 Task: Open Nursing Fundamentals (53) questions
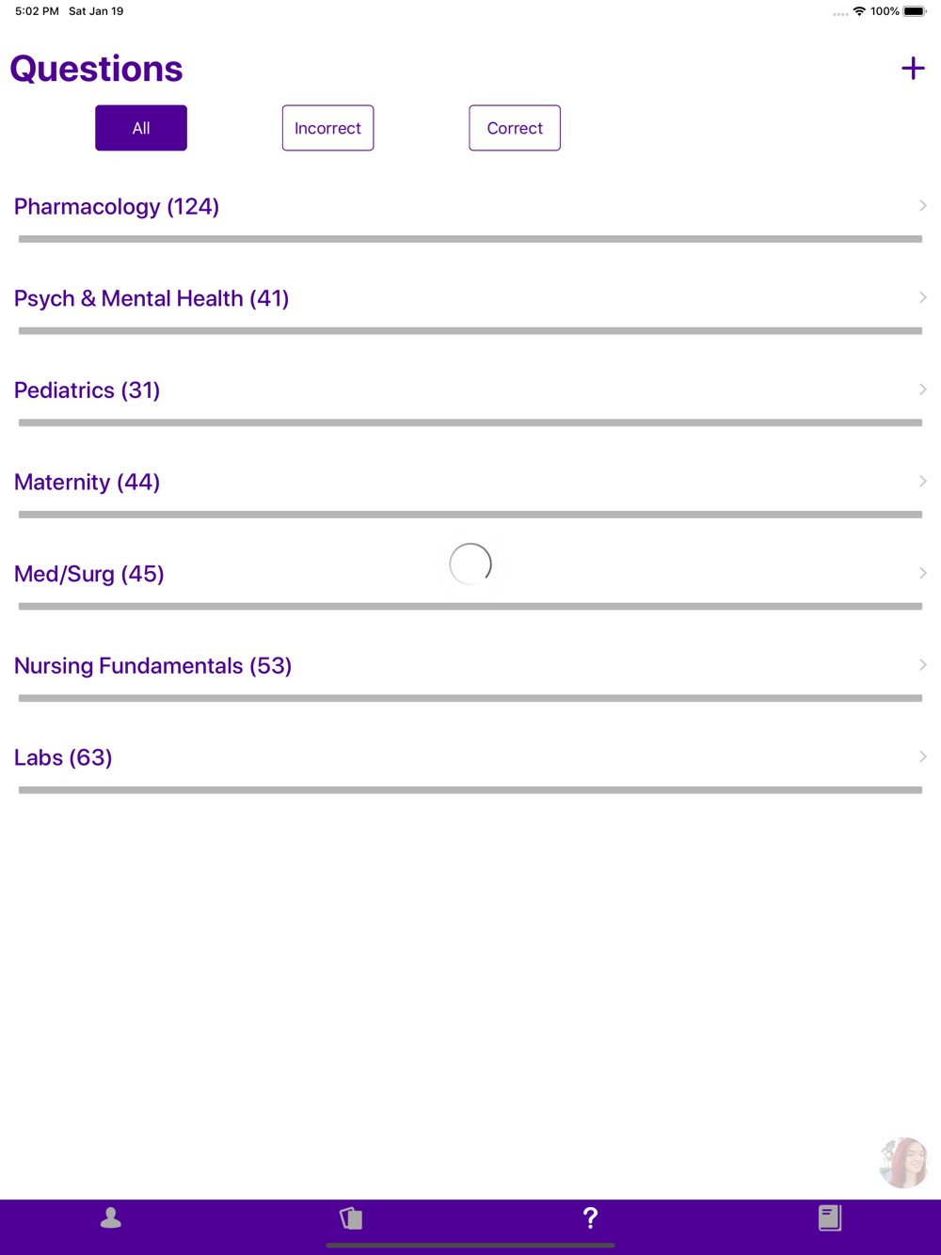(x=470, y=666)
